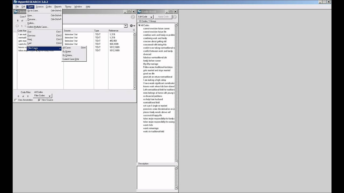The height and width of the screenshot is (193, 344).
Task: Select code 'concern about getting old'
Action: pos(155,42)
